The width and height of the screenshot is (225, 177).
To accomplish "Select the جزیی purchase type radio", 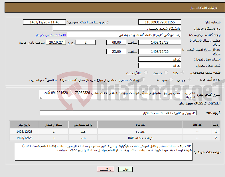I will [x=189, y=80].
